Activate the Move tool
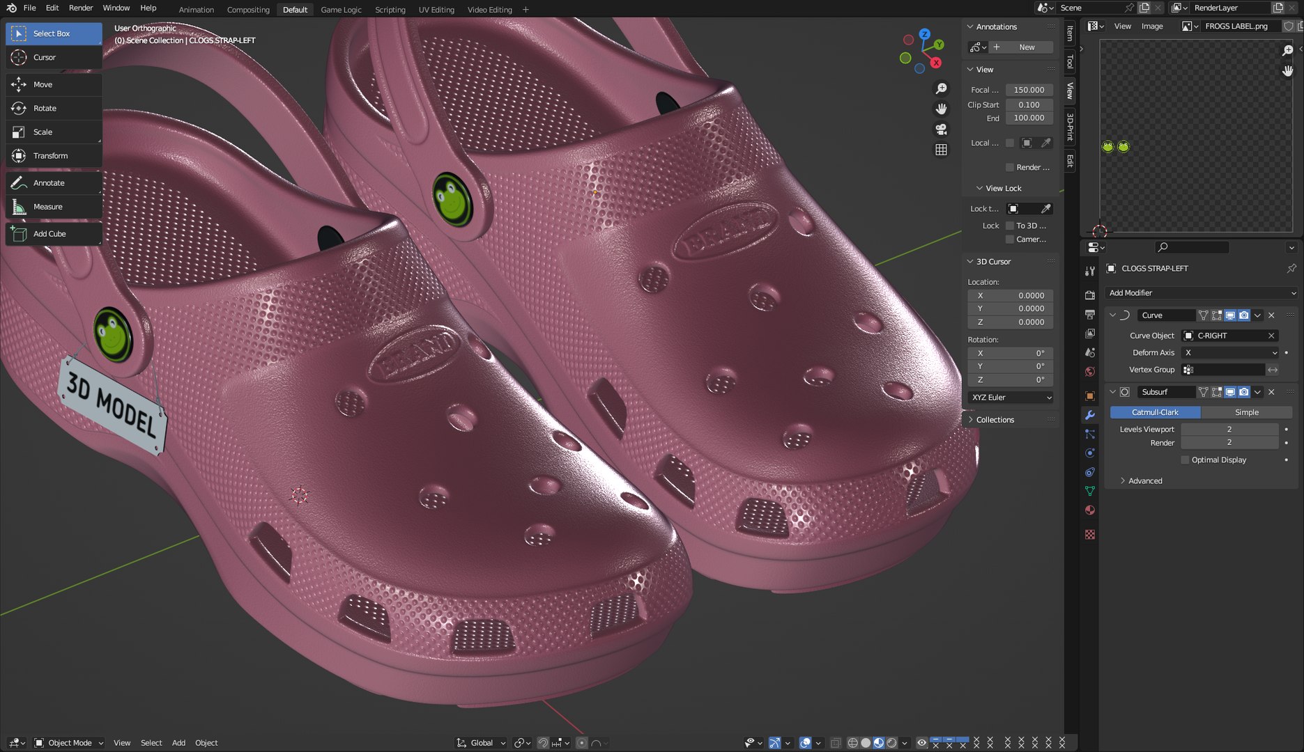 coord(54,84)
